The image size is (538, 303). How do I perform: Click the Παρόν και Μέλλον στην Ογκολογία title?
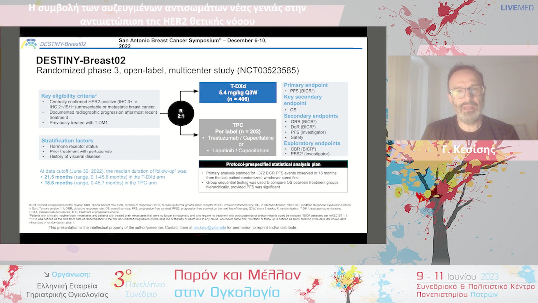[238, 283]
